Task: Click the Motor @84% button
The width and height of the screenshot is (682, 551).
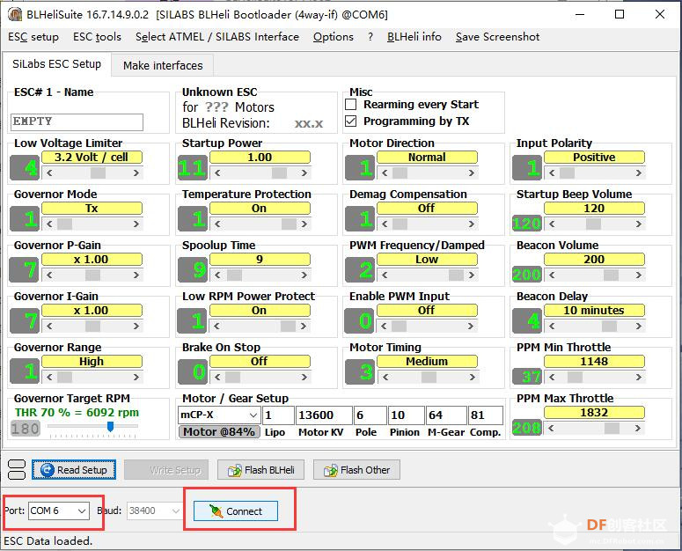Action: [219, 431]
